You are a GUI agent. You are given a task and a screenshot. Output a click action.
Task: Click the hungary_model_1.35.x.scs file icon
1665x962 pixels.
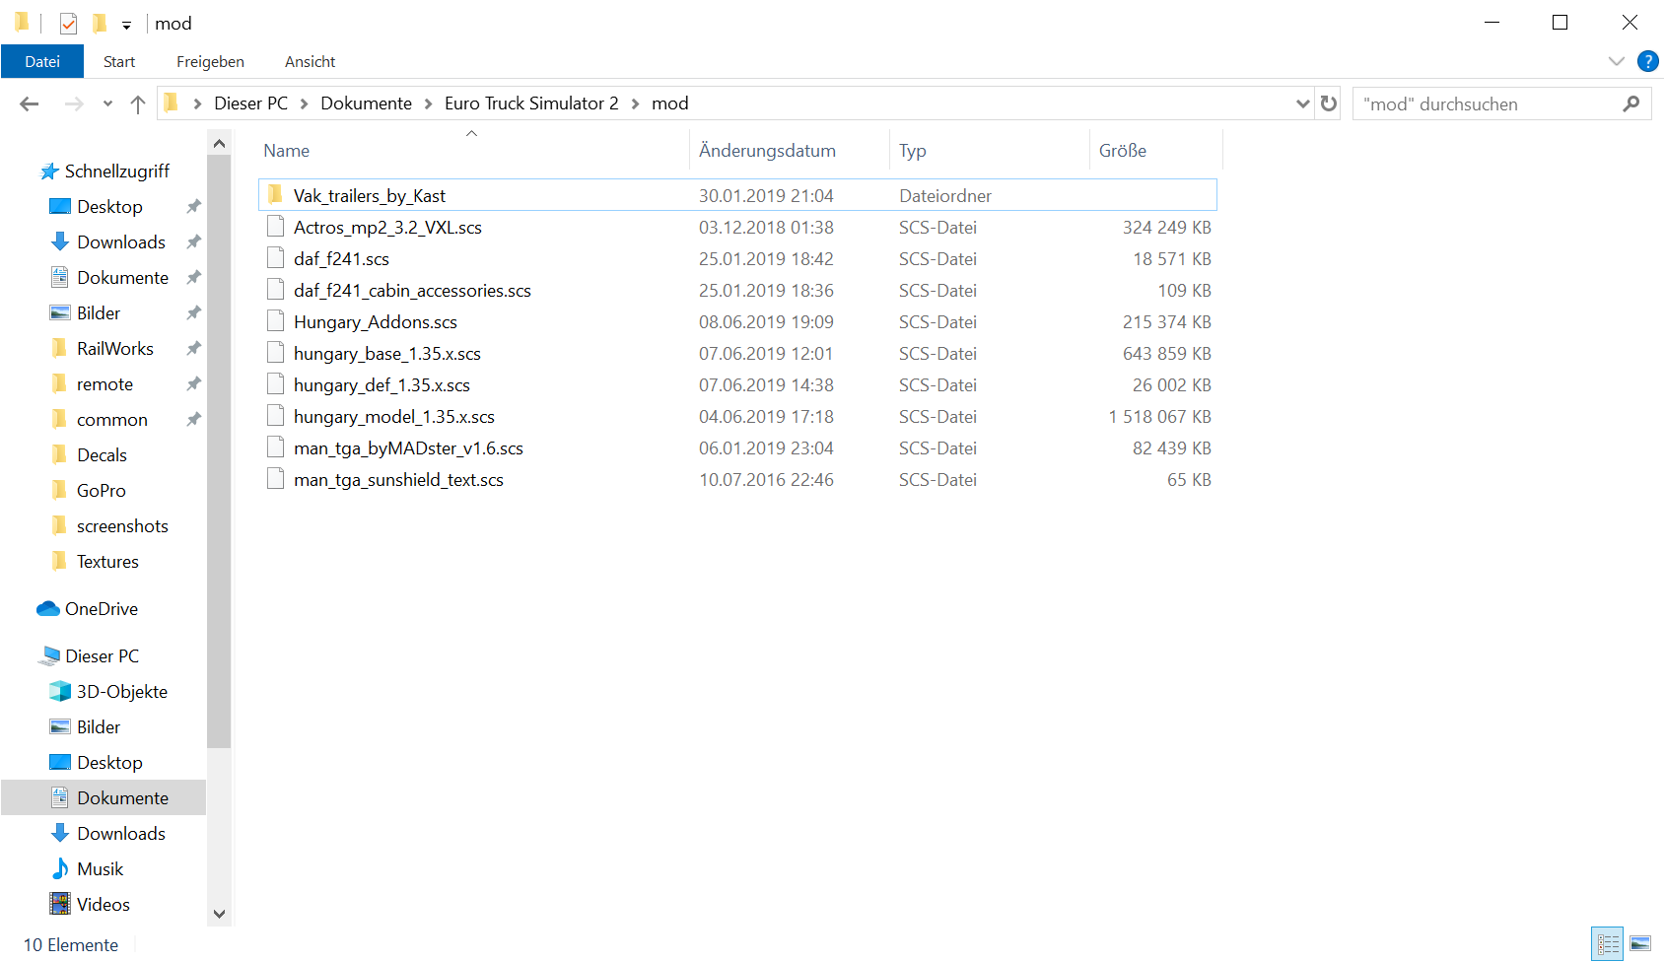276,416
